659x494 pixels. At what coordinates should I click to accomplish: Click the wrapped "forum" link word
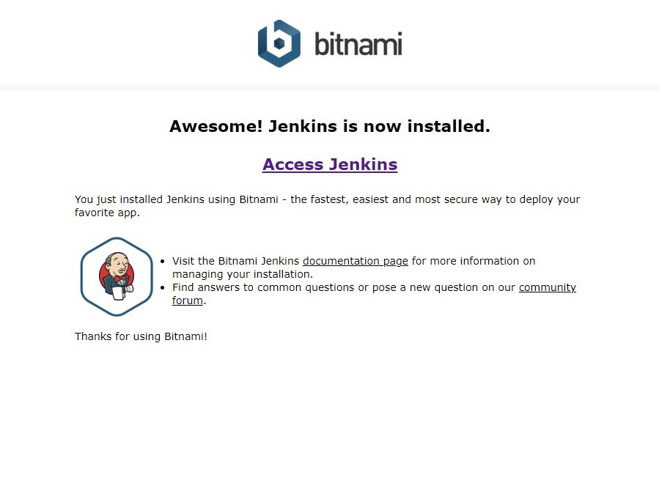(188, 301)
